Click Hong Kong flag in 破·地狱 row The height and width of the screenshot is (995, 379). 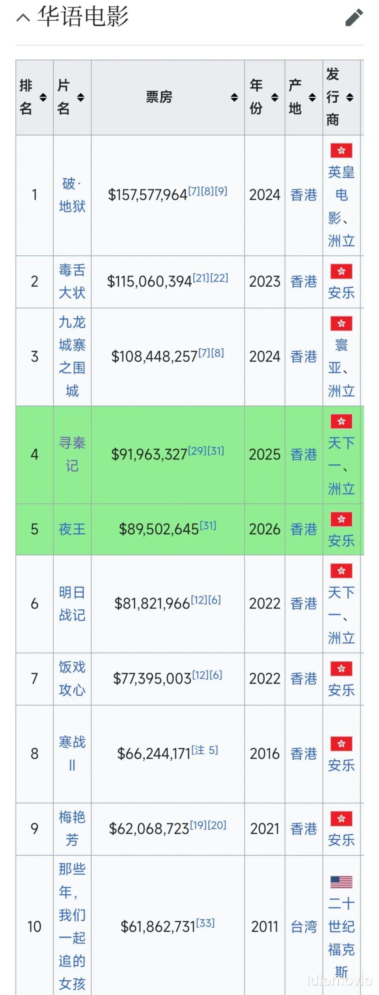click(x=341, y=151)
